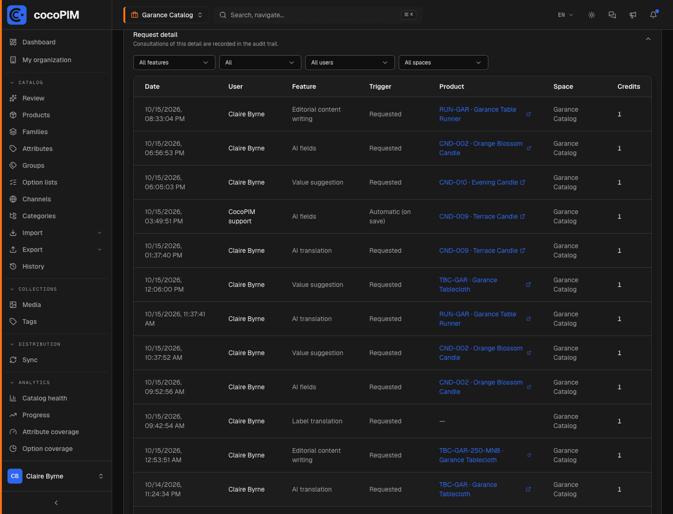Click the Trigger column header
This screenshot has width=673, height=514.
click(x=380, y=86)
